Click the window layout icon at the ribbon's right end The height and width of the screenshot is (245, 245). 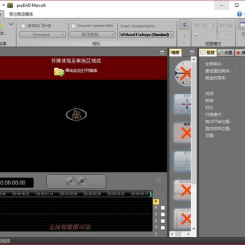click(x=242, y=25)
